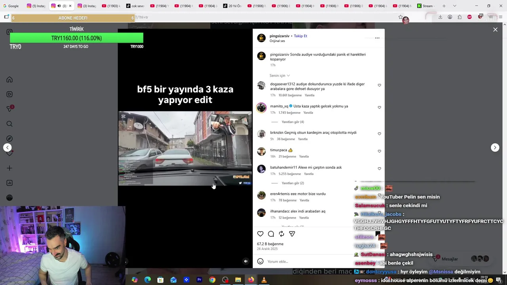Click the reel video thumbnail

point(185,148)
